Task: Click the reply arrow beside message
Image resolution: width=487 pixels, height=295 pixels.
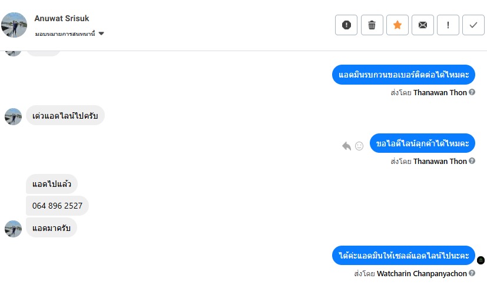Action: [346, 146]
